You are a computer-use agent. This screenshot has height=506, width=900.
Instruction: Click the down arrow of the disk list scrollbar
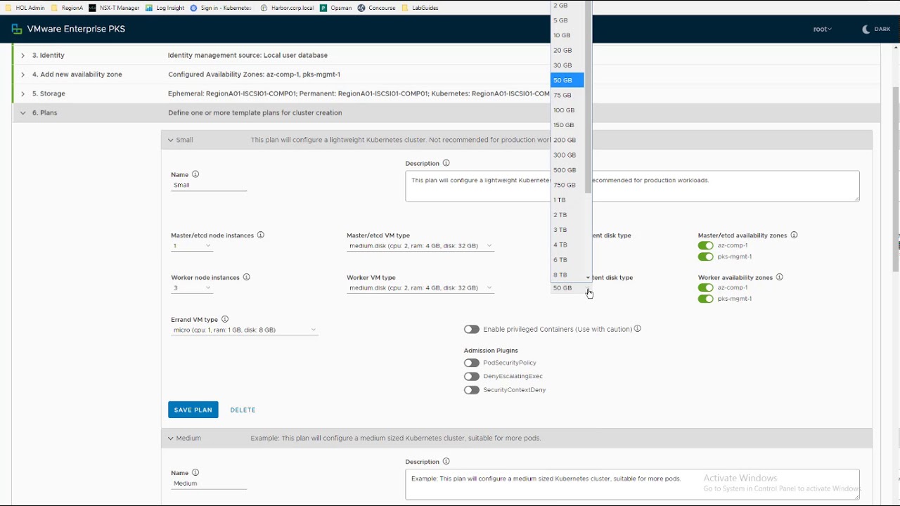[x=588, y=278]
